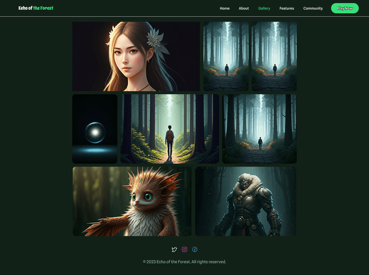369x275 pixels.
Task: Open the armored warrior image
Action: point(246,202)
